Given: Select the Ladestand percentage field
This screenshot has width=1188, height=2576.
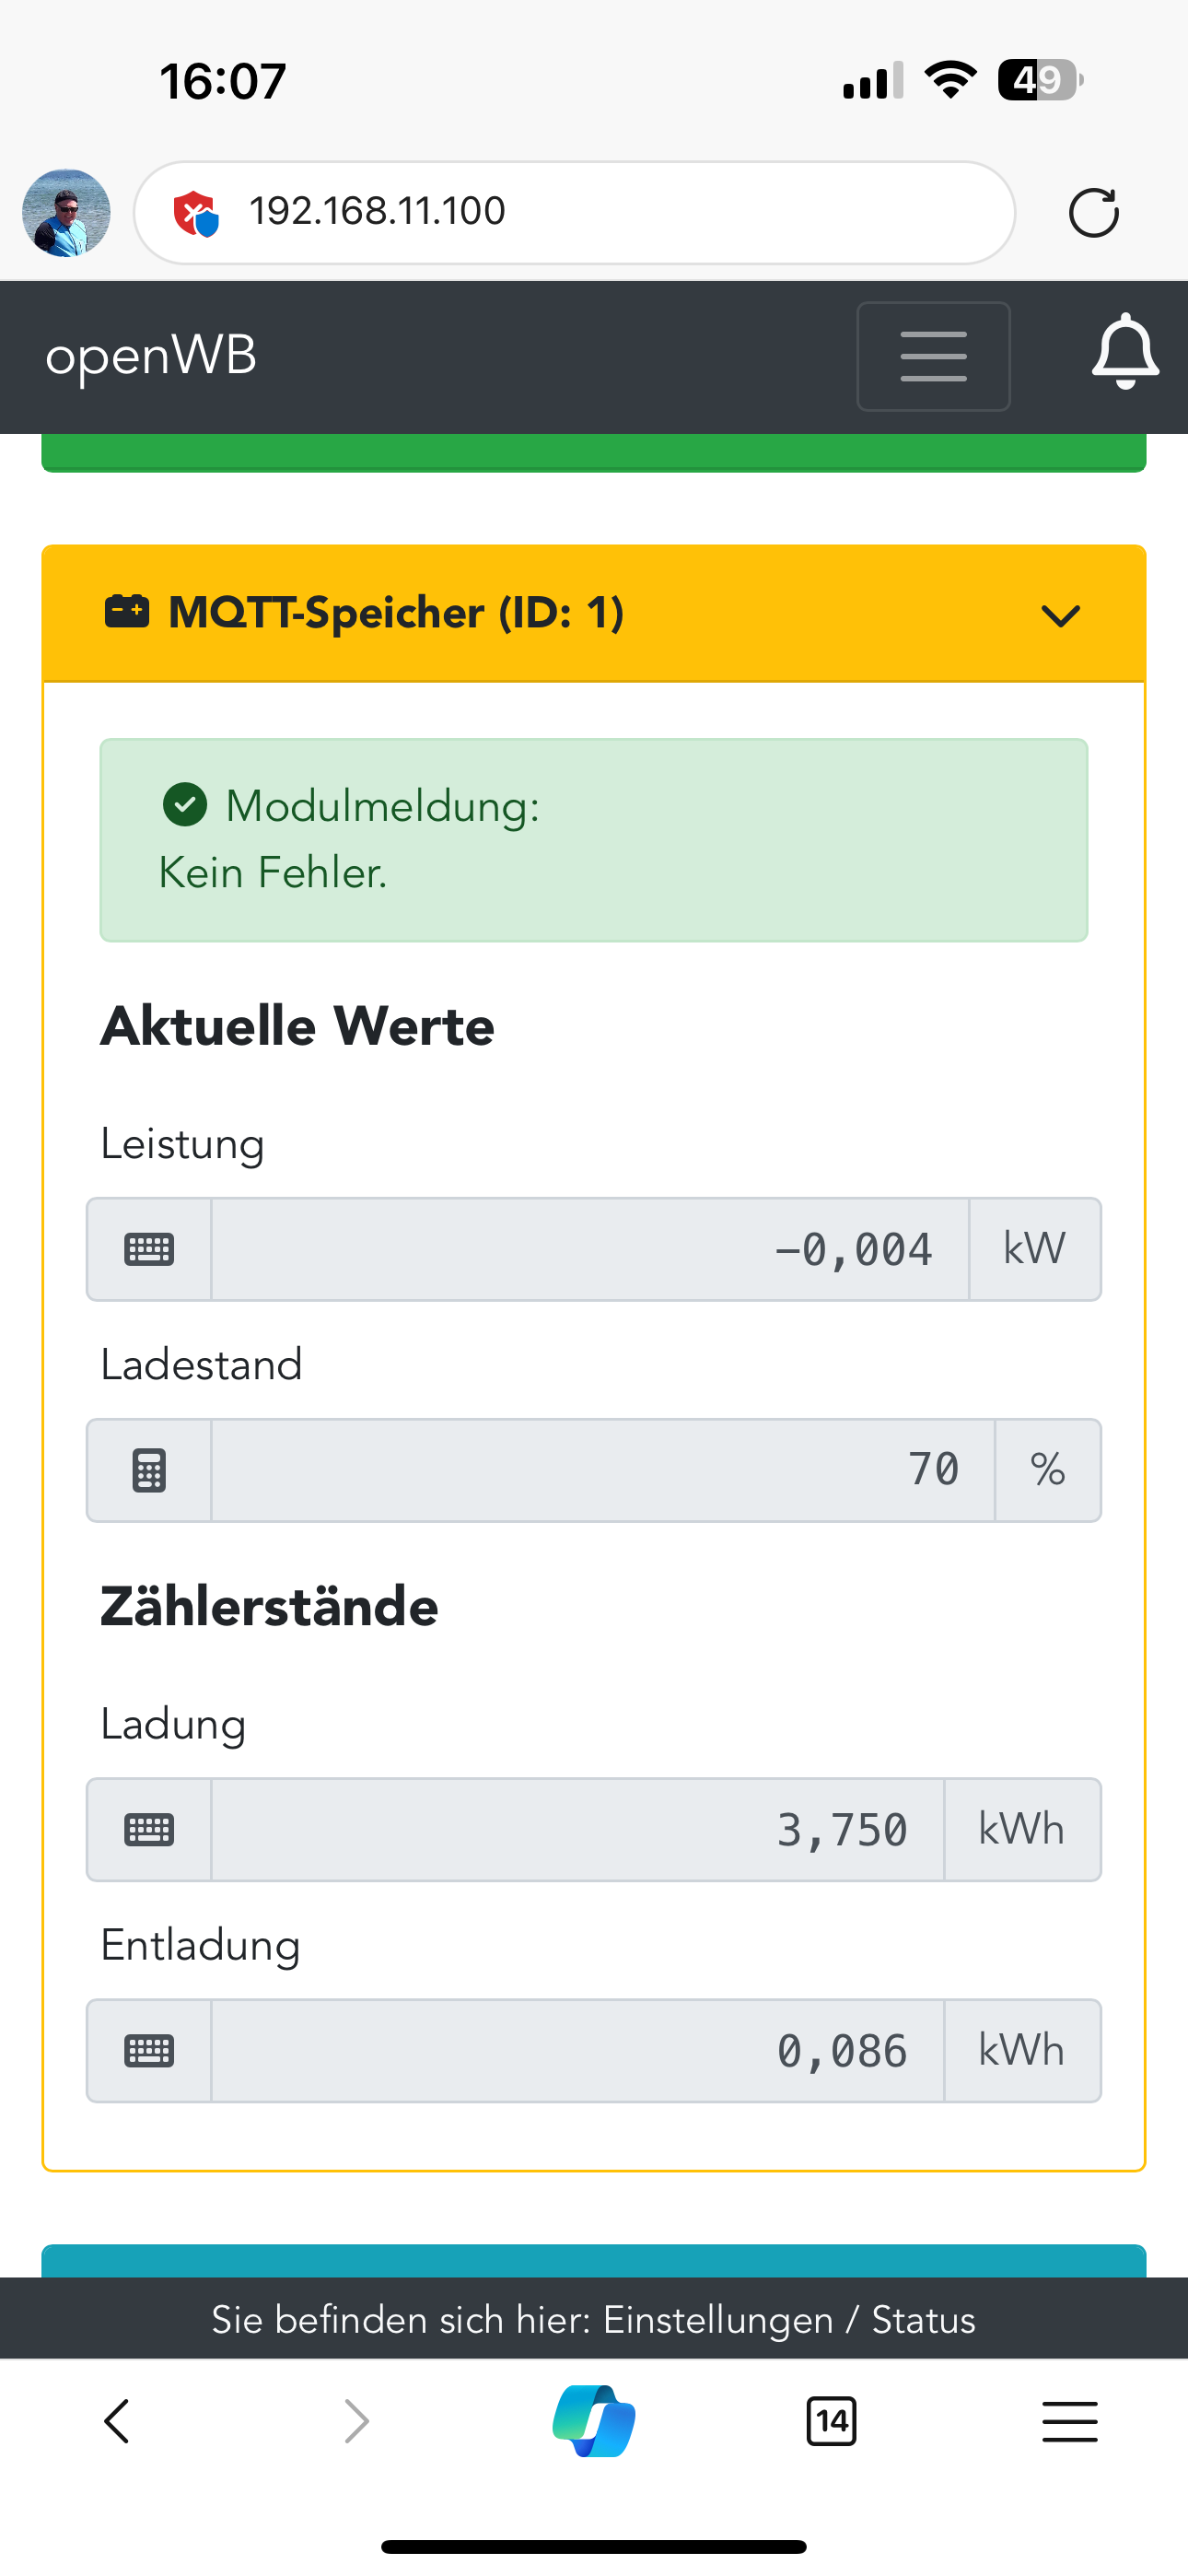Looking at the screenshot, I should coord(602,1470).
